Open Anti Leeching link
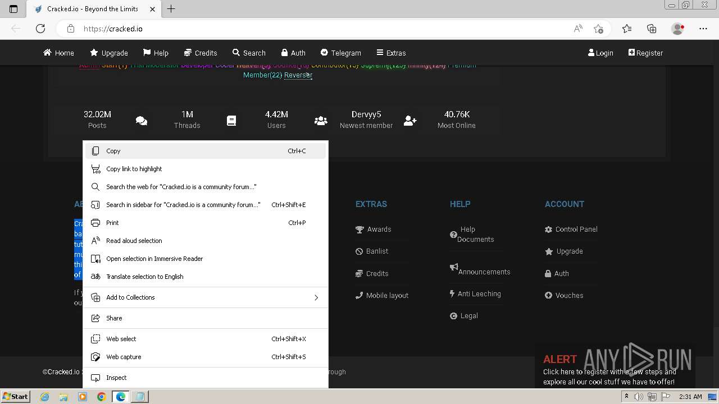This screenshot has width=719, height=404. point(475,293)
